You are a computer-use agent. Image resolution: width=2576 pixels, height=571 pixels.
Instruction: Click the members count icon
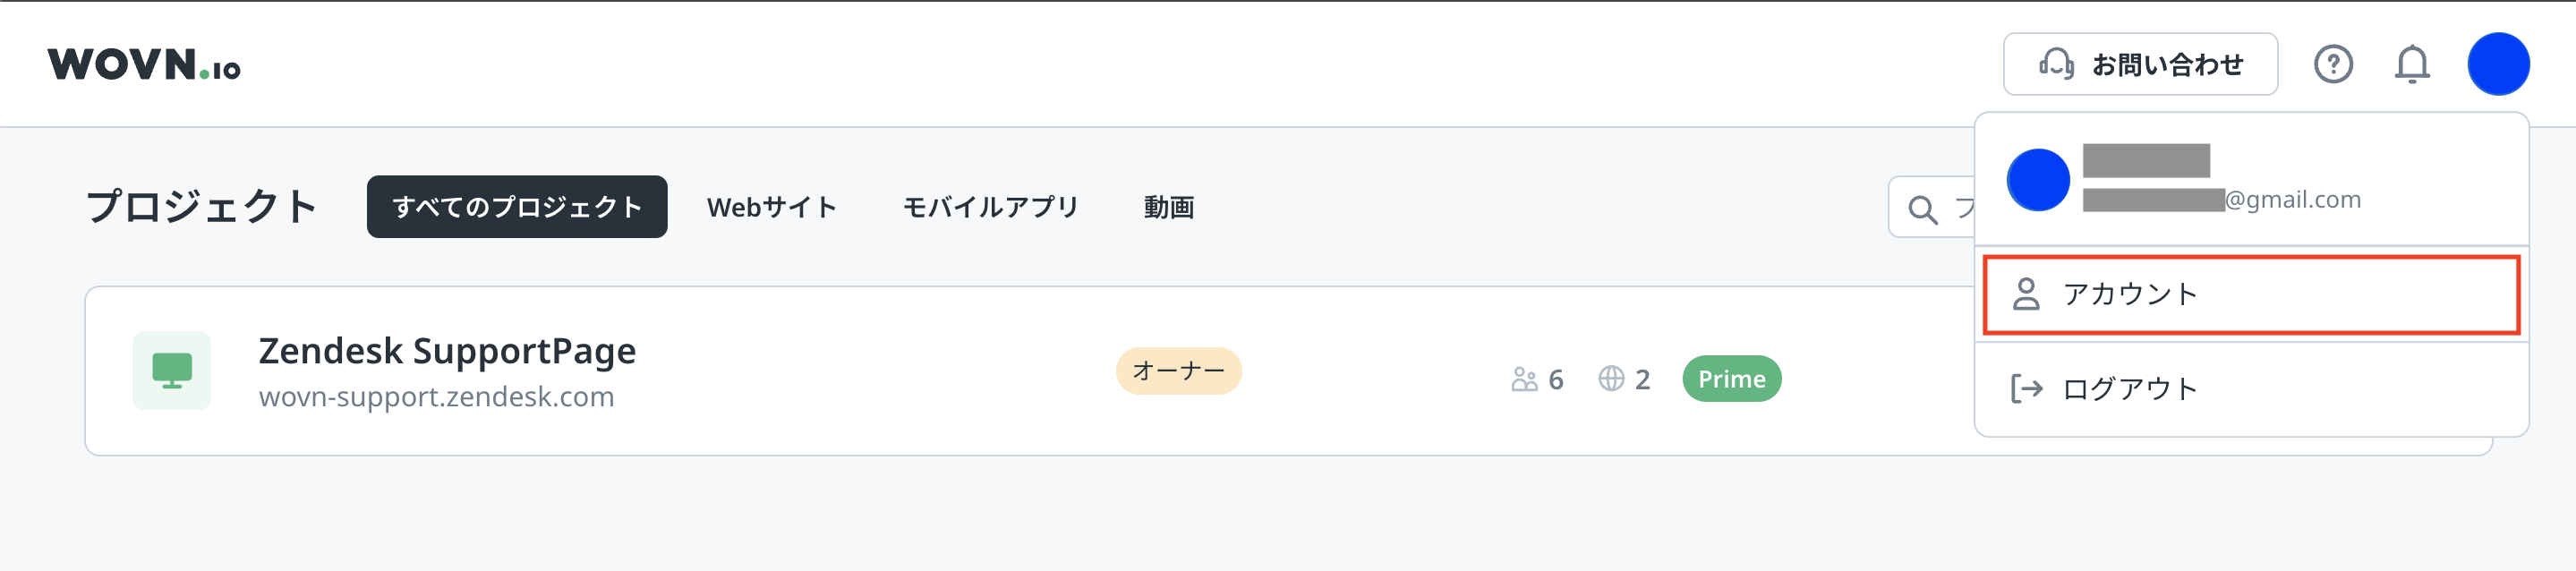pos(1524,379)
